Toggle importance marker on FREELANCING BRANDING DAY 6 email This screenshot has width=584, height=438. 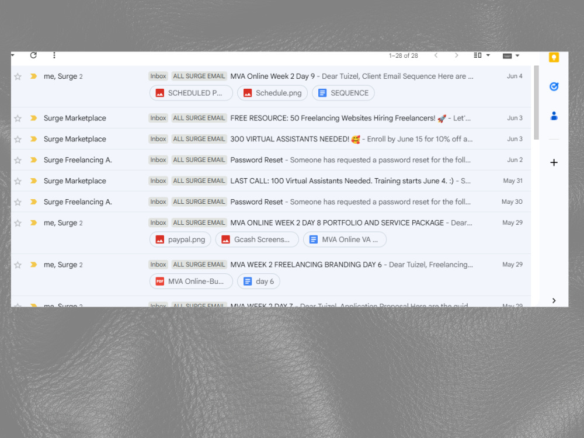point(33,265)
